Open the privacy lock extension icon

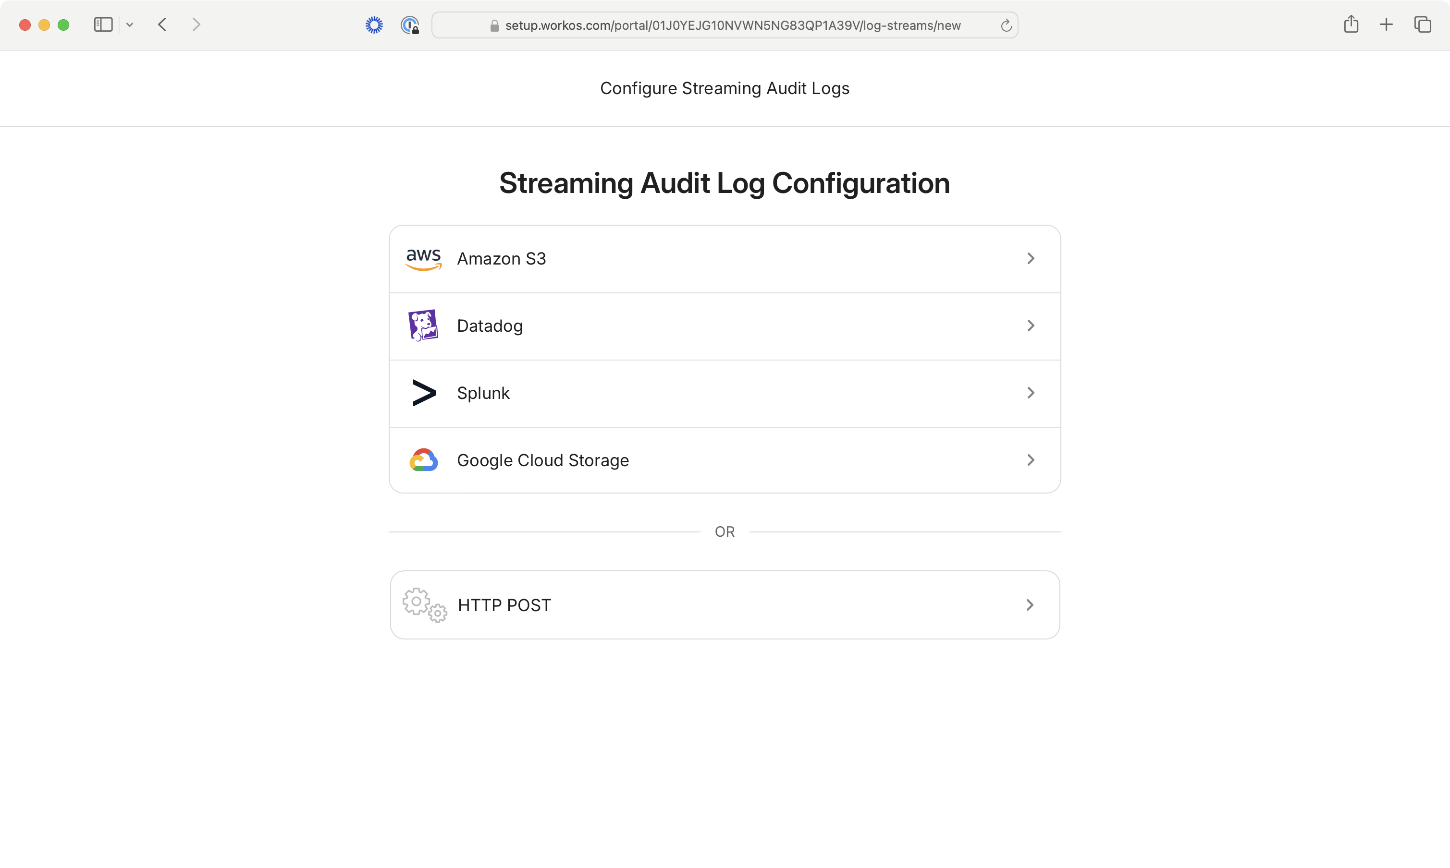410,25
